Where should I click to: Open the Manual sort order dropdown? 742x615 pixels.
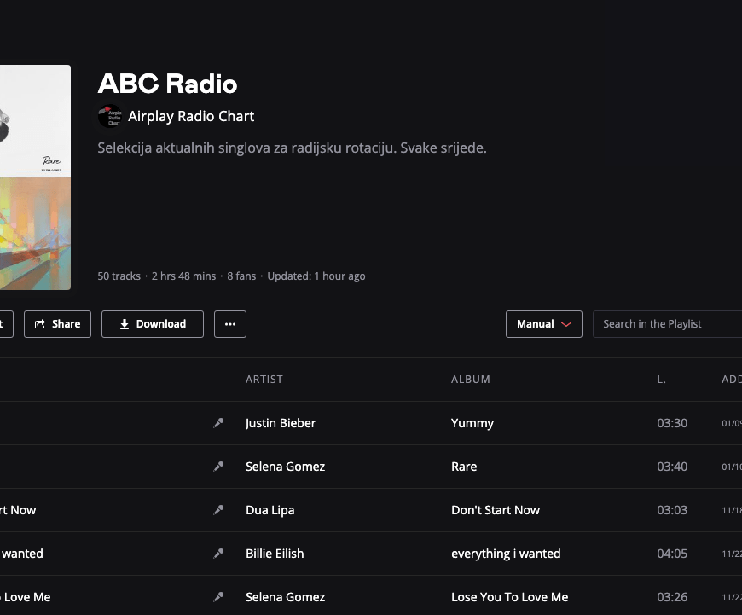click(543, 324)
